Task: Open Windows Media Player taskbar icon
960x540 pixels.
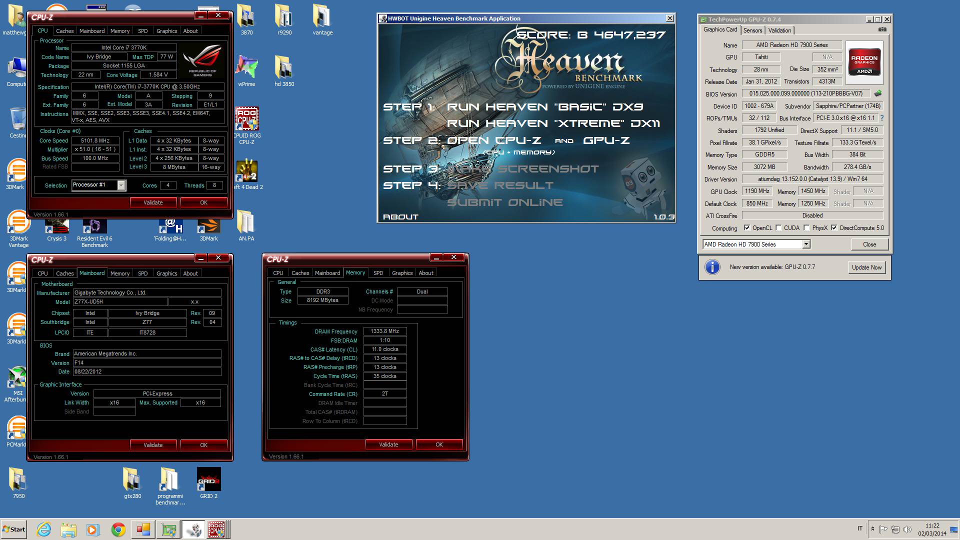Action: point(93,529)
